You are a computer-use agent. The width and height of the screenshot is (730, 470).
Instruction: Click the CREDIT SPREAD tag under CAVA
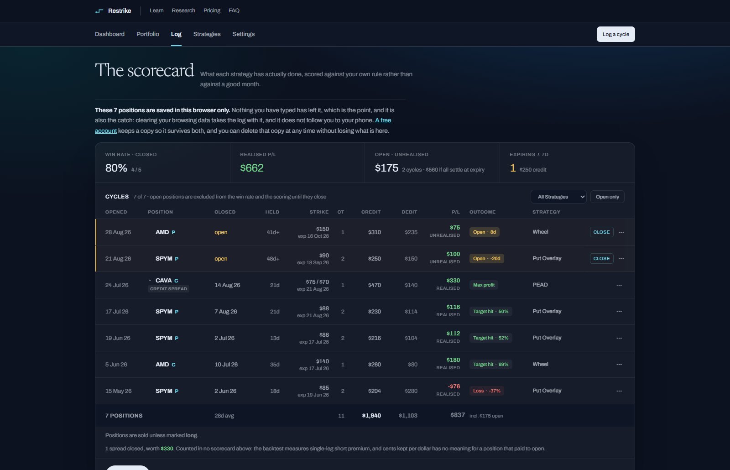168,289
